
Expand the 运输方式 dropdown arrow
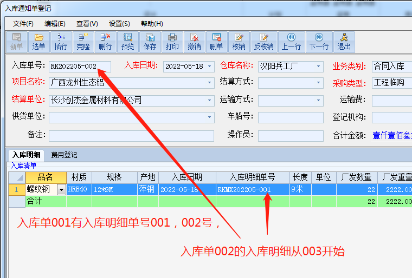(x=318, y=101)
